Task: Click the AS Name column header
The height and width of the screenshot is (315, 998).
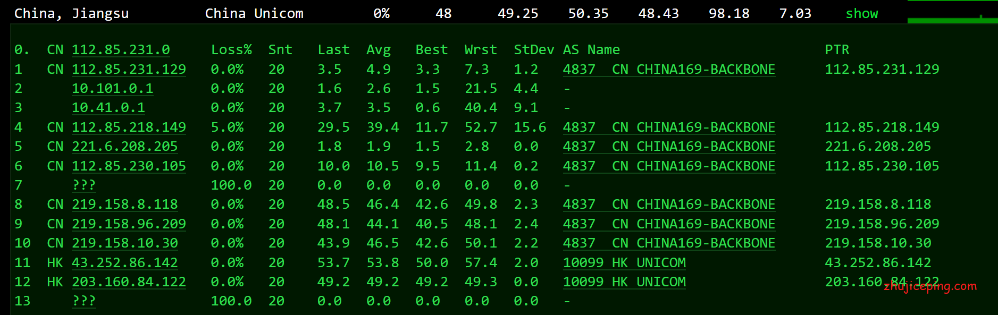Action: point(591,49)
